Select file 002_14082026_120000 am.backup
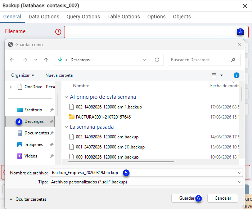 [x=107, y=137]
